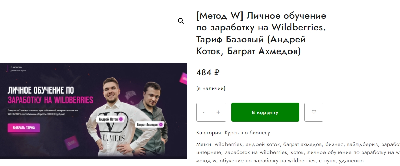Decrease quantity with the minus button
Screen dimensions: 400x166
(x=203, y=112)
